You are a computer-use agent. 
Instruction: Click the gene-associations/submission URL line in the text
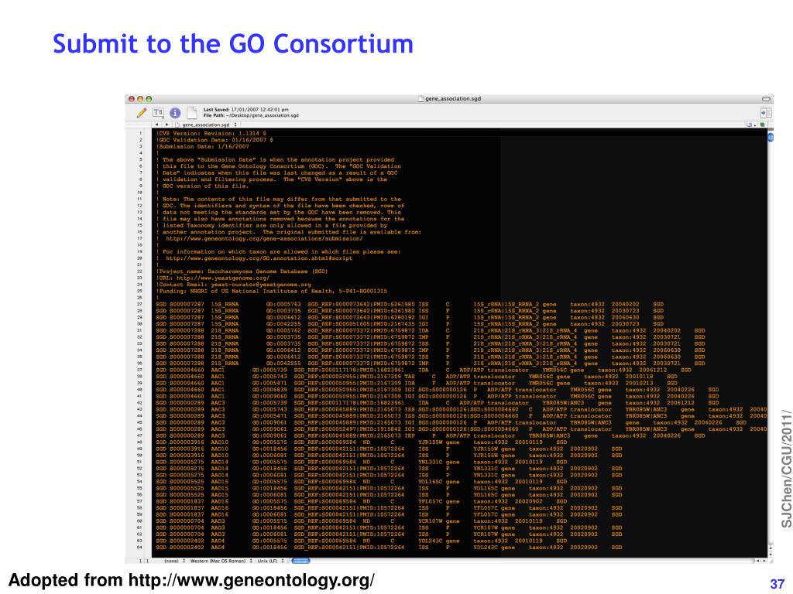pyautogui.click(x=264, y=238)
